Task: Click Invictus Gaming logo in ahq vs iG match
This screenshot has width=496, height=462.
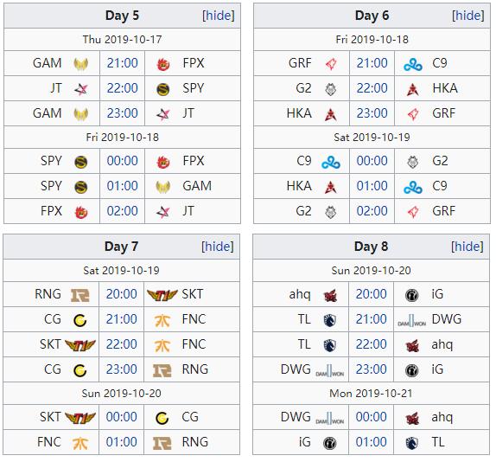Action: [412, 295]
